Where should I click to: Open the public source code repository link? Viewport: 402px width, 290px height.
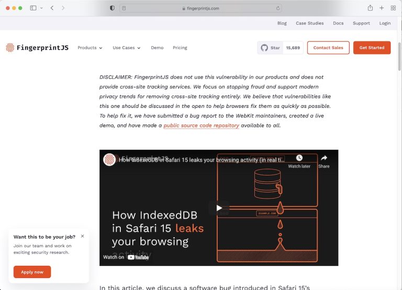tap(201, 126)
